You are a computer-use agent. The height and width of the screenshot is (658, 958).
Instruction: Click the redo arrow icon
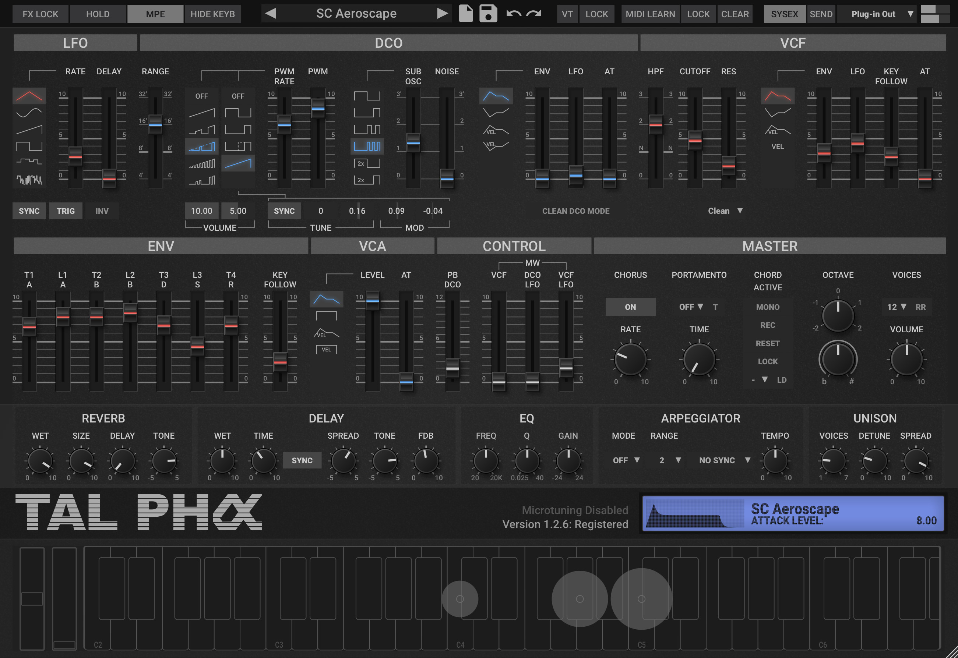[x=533, y=14]
